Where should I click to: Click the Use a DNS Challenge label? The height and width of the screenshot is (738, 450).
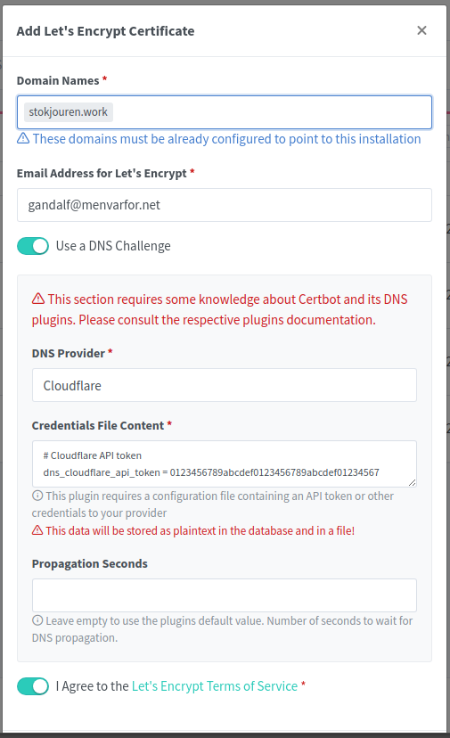[113, 246]
